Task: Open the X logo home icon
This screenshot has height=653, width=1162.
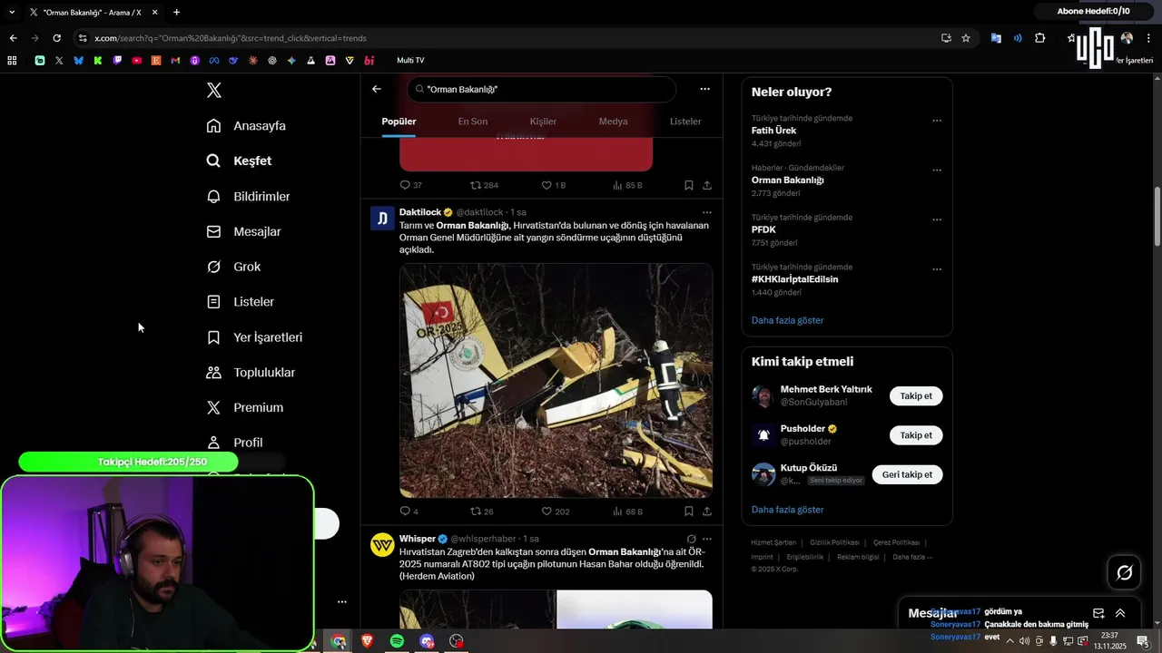Action: coord(213,90)
